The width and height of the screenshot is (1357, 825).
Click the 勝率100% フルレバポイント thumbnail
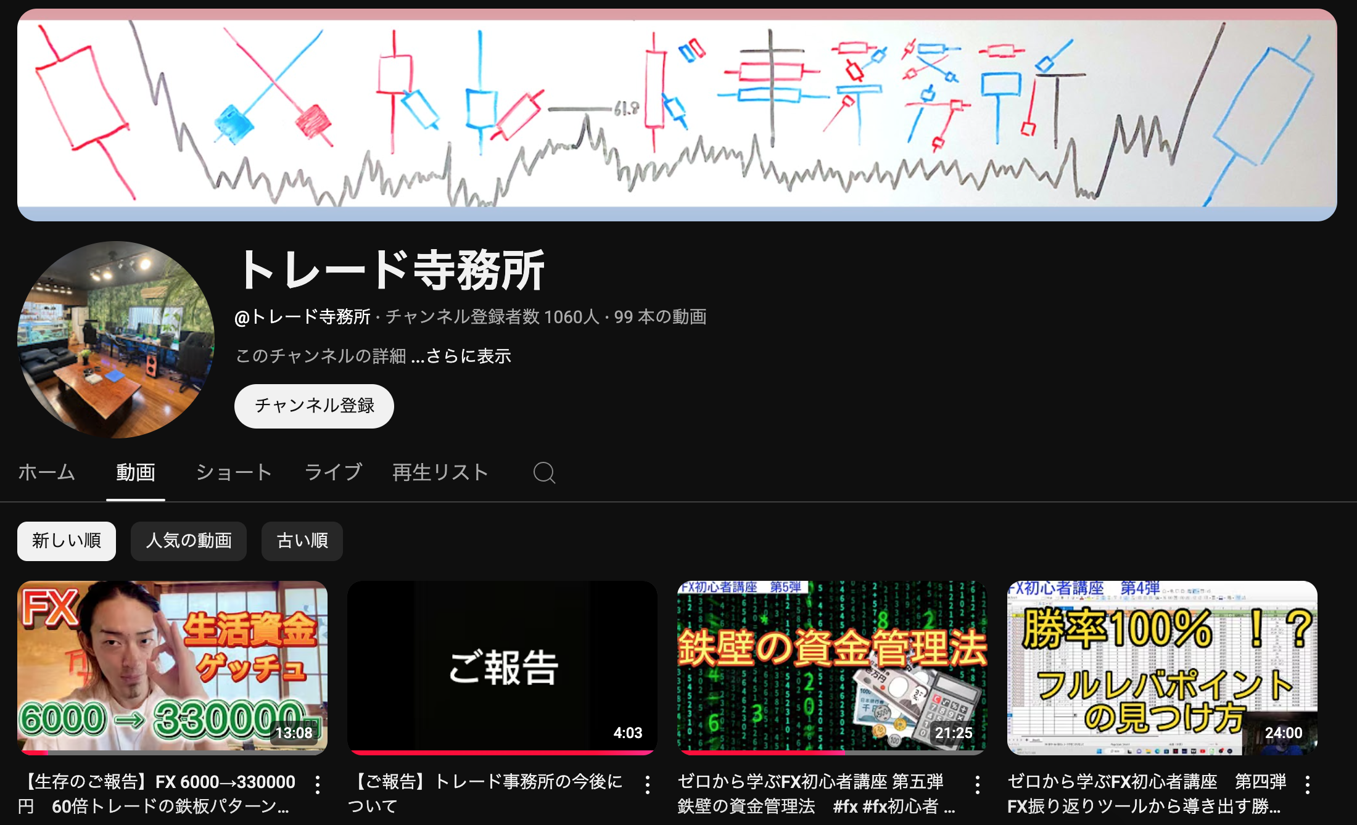click(x=1162, y=667)
